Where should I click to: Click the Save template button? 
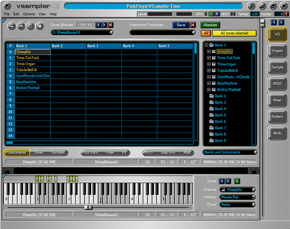[x=181, y=25]
